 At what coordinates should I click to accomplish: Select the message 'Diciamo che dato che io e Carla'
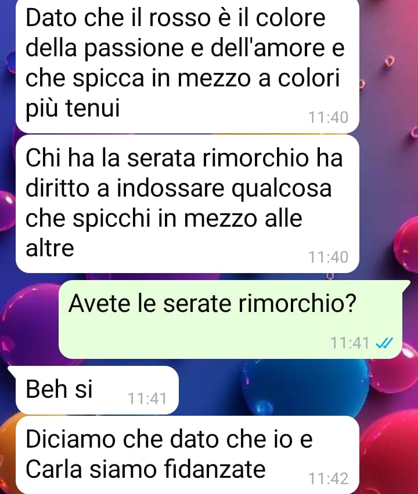pos(188,455)
